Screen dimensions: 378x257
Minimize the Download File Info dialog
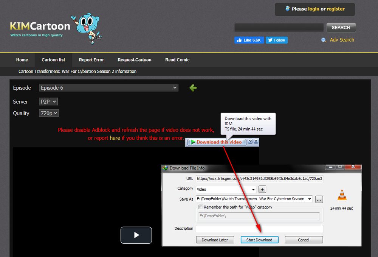[x=330, y=167]
